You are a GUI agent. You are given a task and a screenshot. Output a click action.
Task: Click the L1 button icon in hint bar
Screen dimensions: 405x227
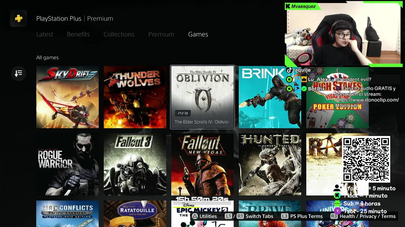[x=228, y=216]
